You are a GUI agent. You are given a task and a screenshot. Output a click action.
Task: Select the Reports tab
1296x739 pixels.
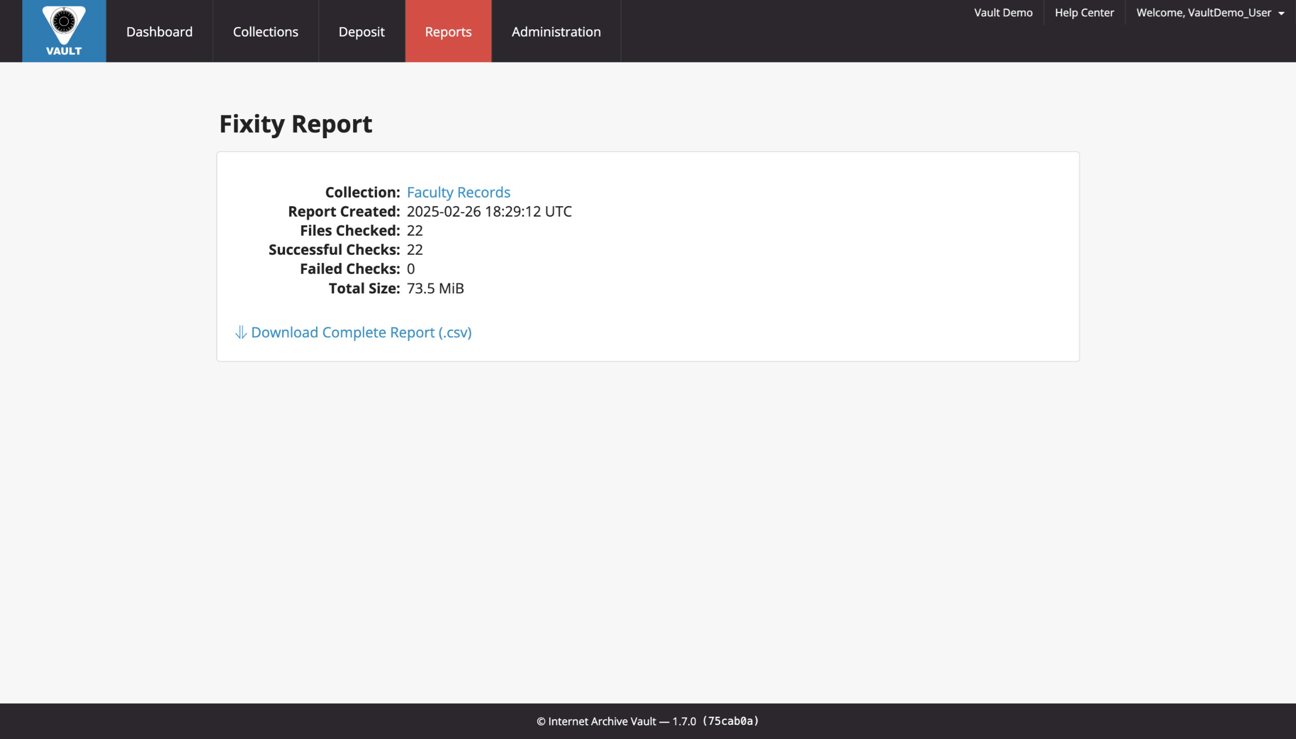click(x=448, y=31)
